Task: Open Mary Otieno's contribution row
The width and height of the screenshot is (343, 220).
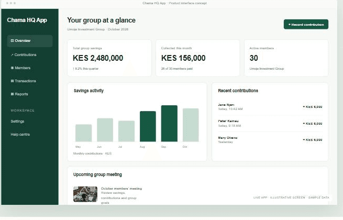Action: pos(270,140)
